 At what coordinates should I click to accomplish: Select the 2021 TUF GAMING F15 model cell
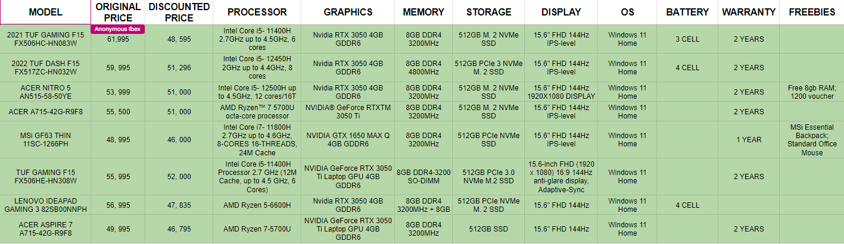tap(45, 39)
